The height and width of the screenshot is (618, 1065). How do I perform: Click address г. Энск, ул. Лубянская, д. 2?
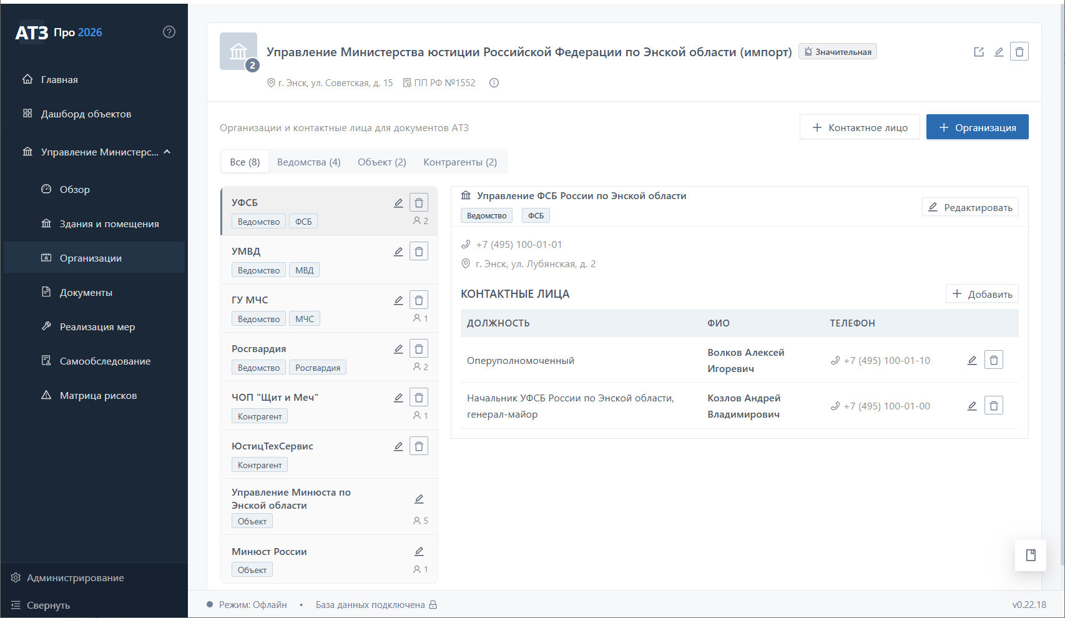(x=536, y=264)
